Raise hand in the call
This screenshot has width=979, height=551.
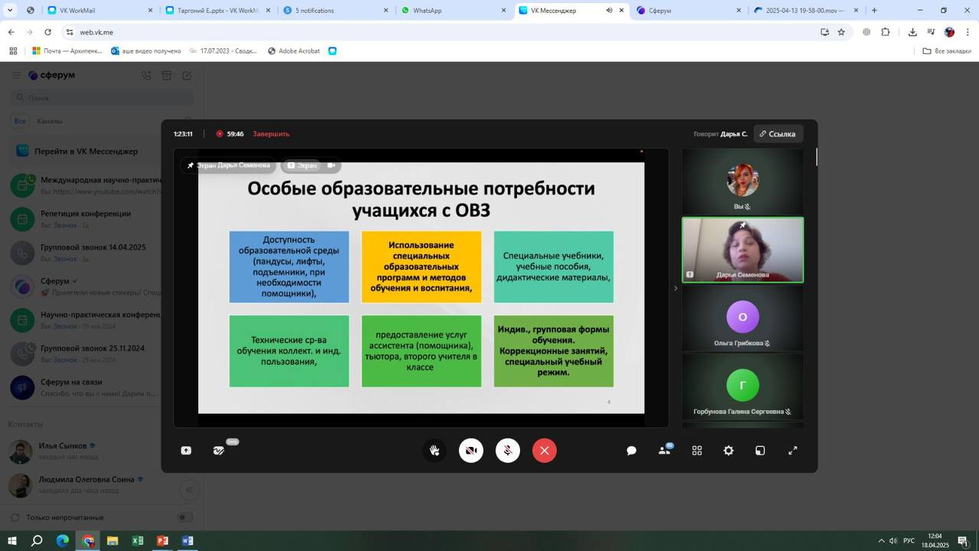pos(434,451)
